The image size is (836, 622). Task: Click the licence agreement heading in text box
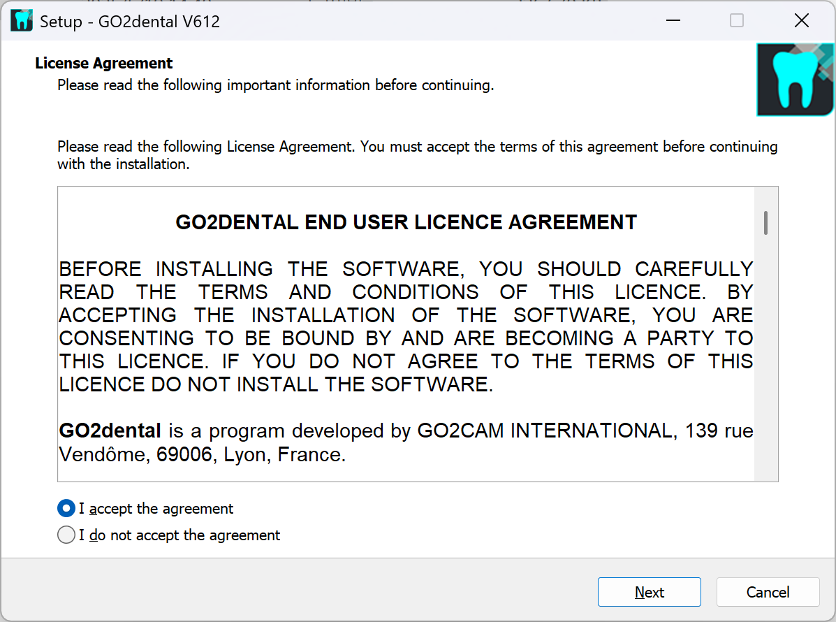click(x=406, y=222)
